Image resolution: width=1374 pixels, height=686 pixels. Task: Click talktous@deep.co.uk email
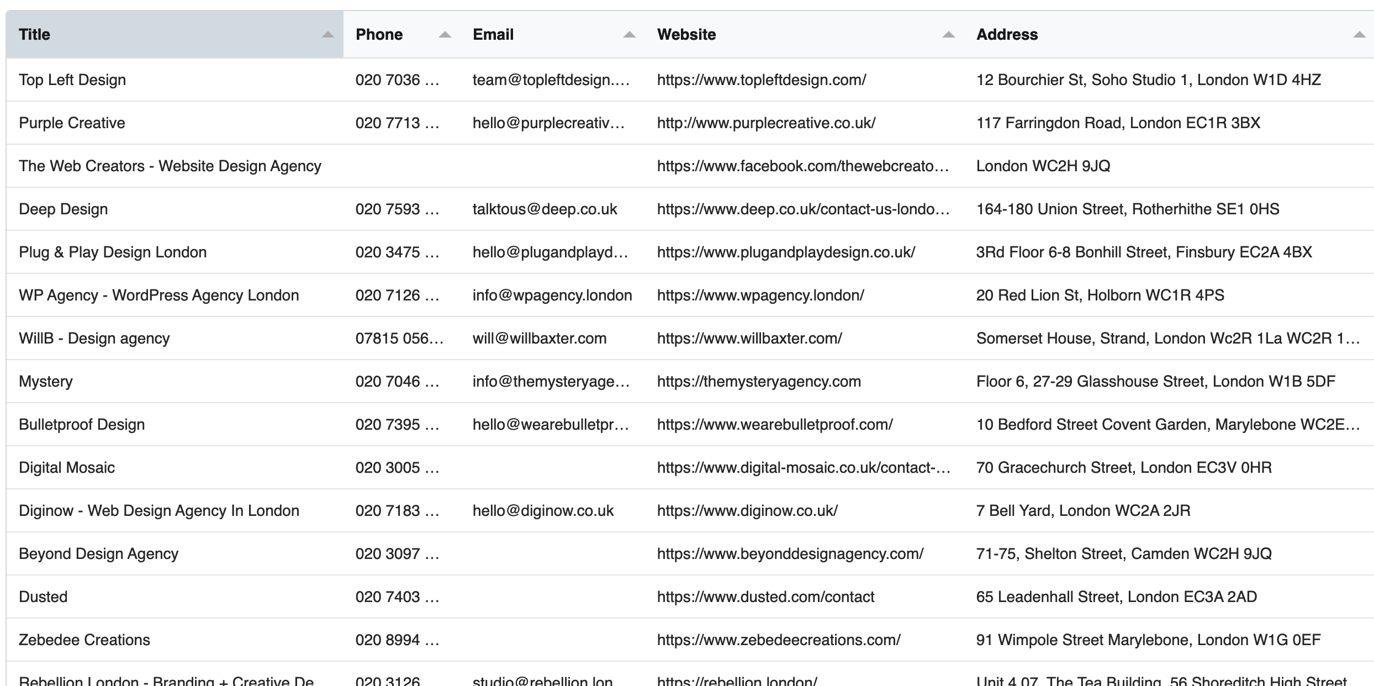[545, 209]
